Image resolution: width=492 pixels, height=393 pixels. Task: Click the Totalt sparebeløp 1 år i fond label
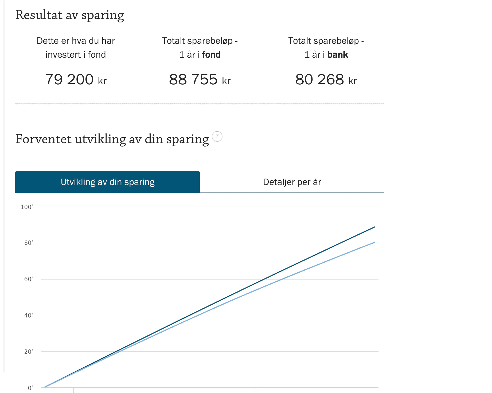200,48
